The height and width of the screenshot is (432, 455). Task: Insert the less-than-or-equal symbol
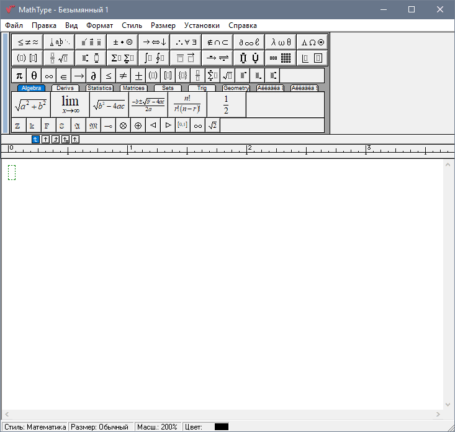(108, 76)
